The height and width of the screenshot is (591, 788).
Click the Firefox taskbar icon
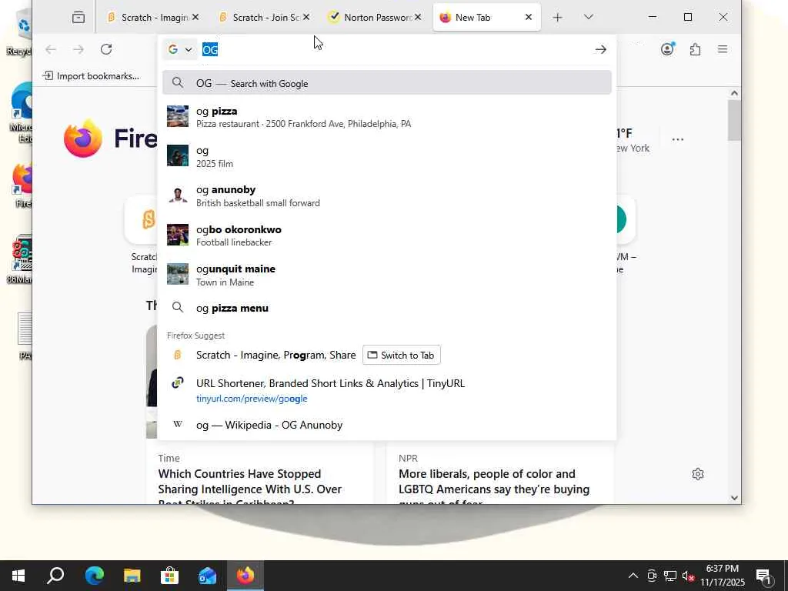(x=245, y=576)
